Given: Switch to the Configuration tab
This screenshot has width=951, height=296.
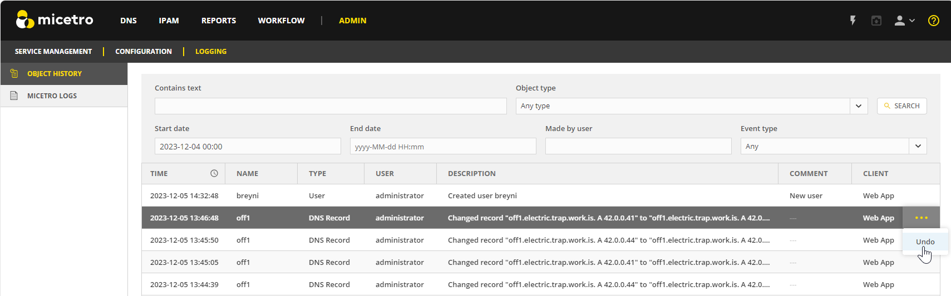Looking at the screenshot, I should pyautogui.click(x=143, y=51).
